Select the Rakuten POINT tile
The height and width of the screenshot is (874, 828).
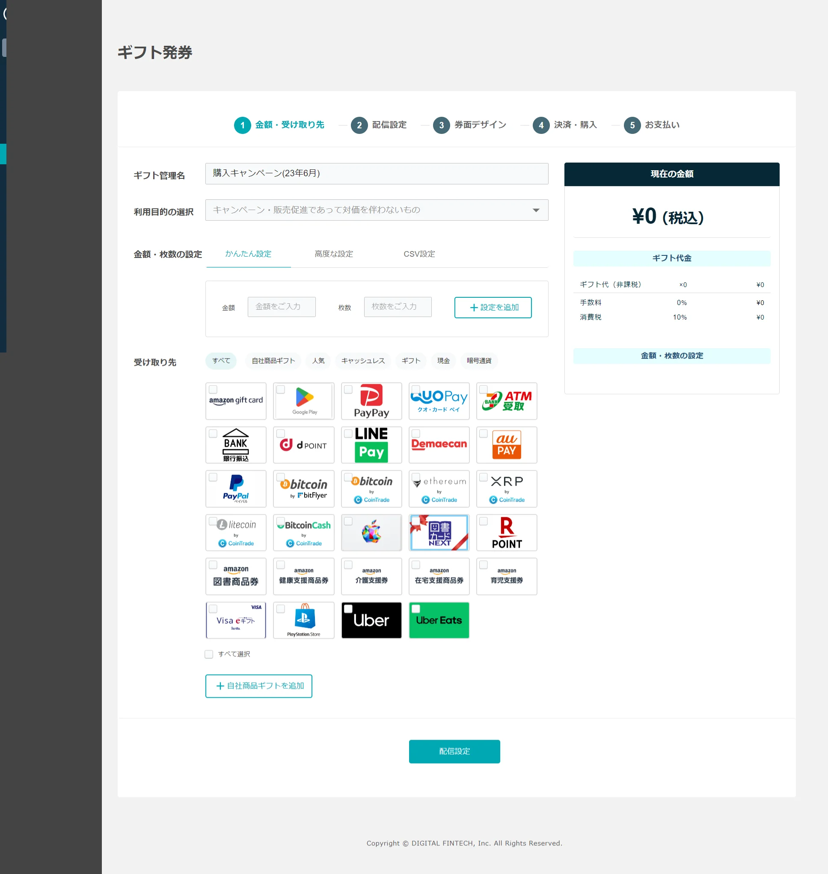[x=507, y=533]
